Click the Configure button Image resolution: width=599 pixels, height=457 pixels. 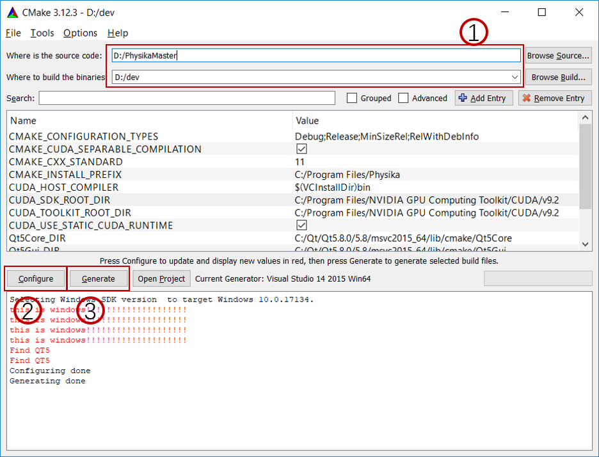(x=36, y=279)
